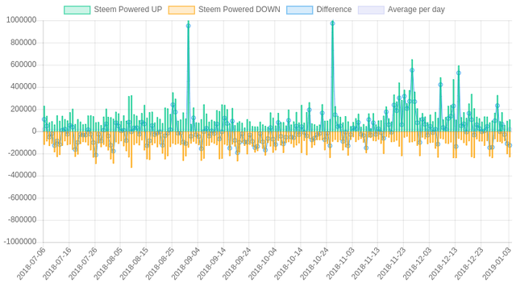Viewport: 516px width, 291px height.
Task: Click the 2018-09-24 x-axis date
Action: [237, 264]
